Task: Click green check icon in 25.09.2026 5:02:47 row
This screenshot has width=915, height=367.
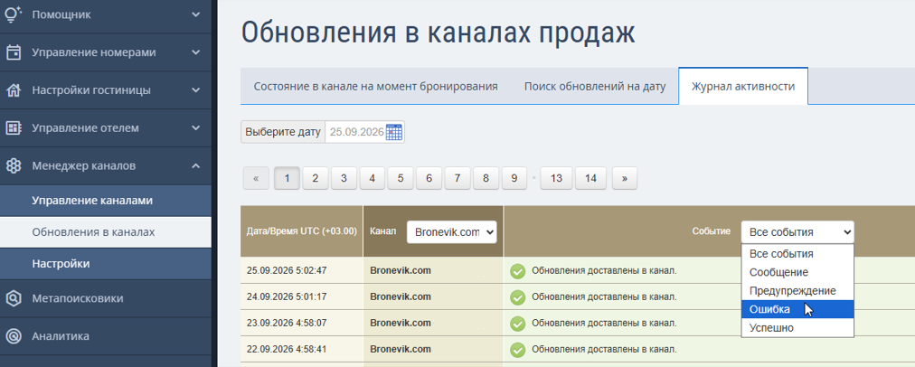Action: (x=517, y=271)
